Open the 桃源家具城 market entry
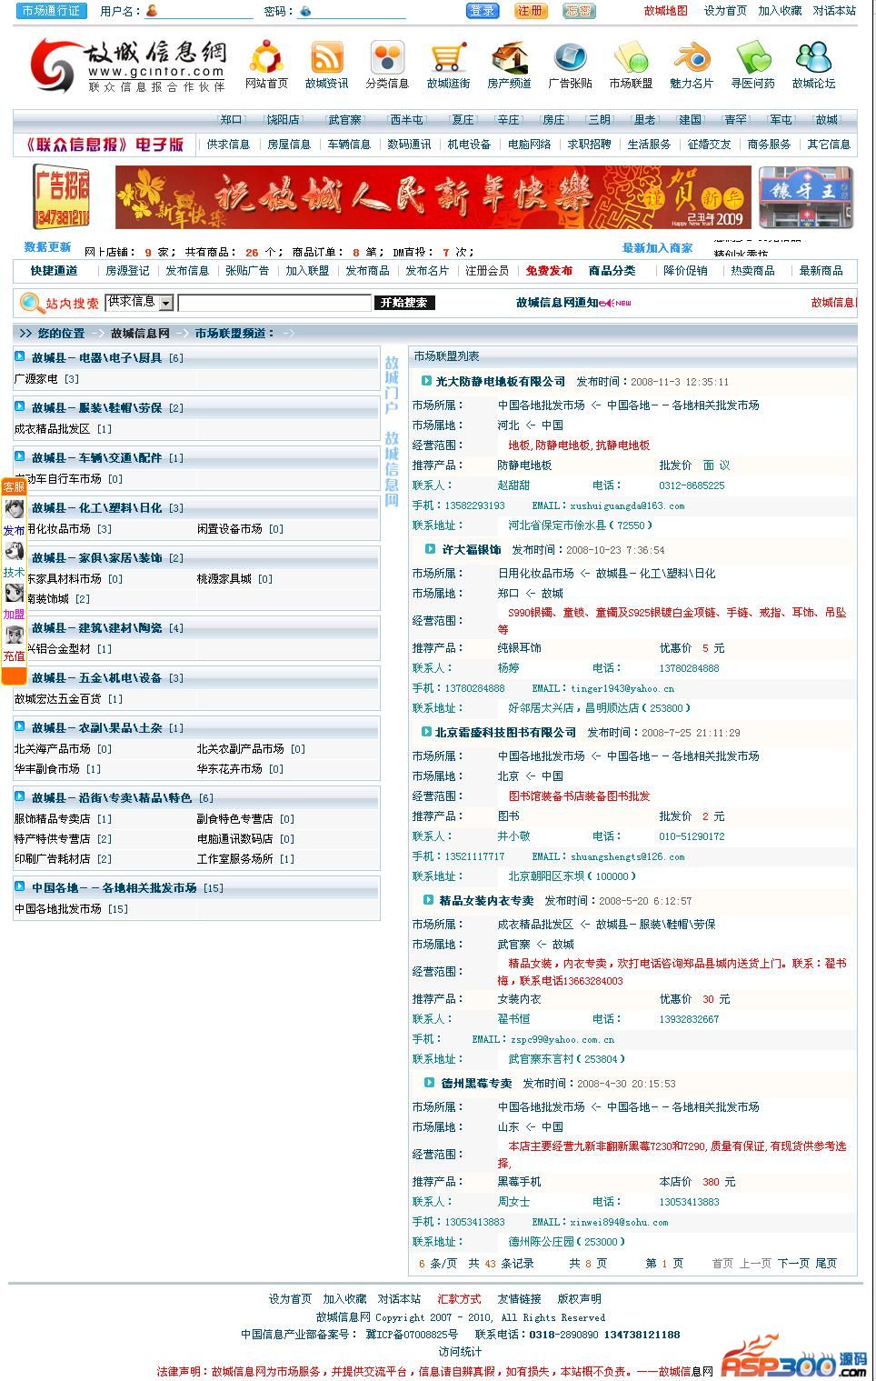876x1381 pixels. point(234,578)
